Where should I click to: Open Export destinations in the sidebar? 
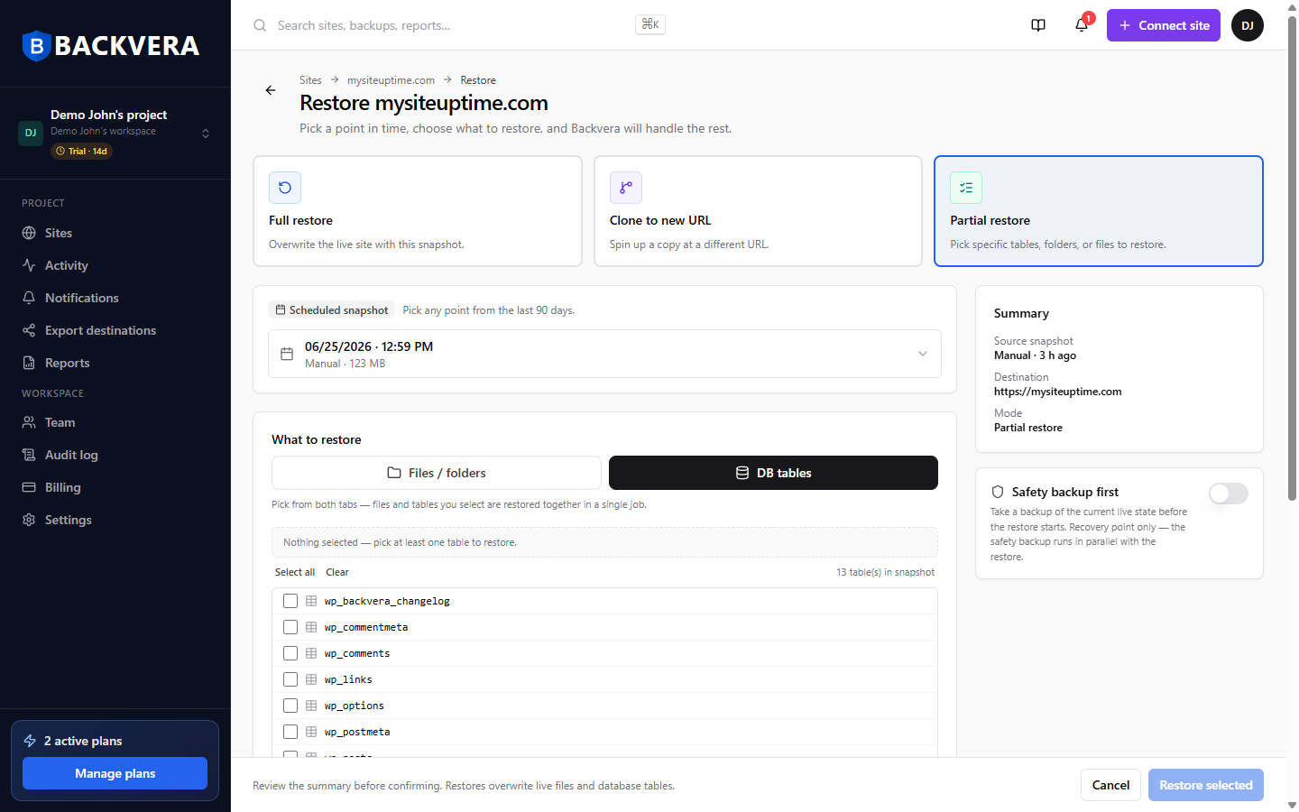point(115,330)
